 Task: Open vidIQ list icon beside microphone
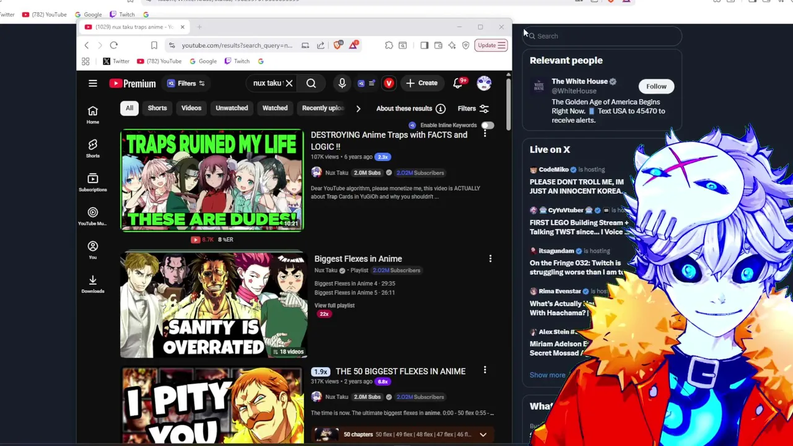click(366, 83)
